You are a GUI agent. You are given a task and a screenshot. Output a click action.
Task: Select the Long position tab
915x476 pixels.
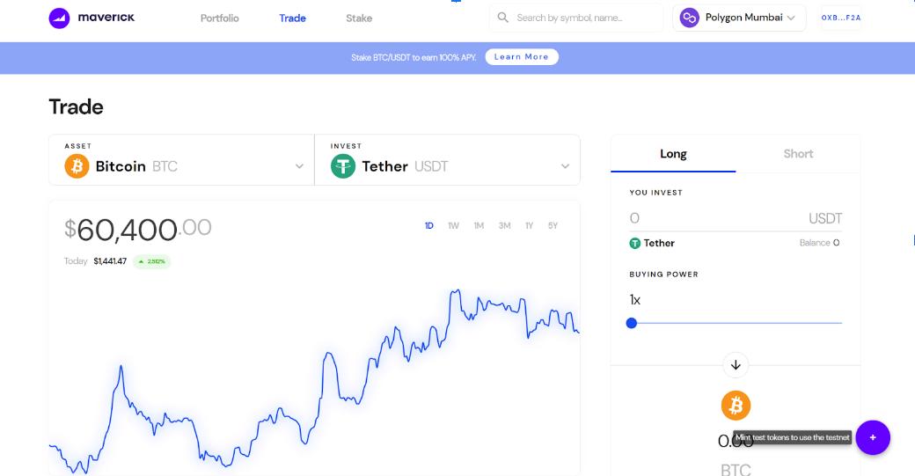[x=673, y=154]
